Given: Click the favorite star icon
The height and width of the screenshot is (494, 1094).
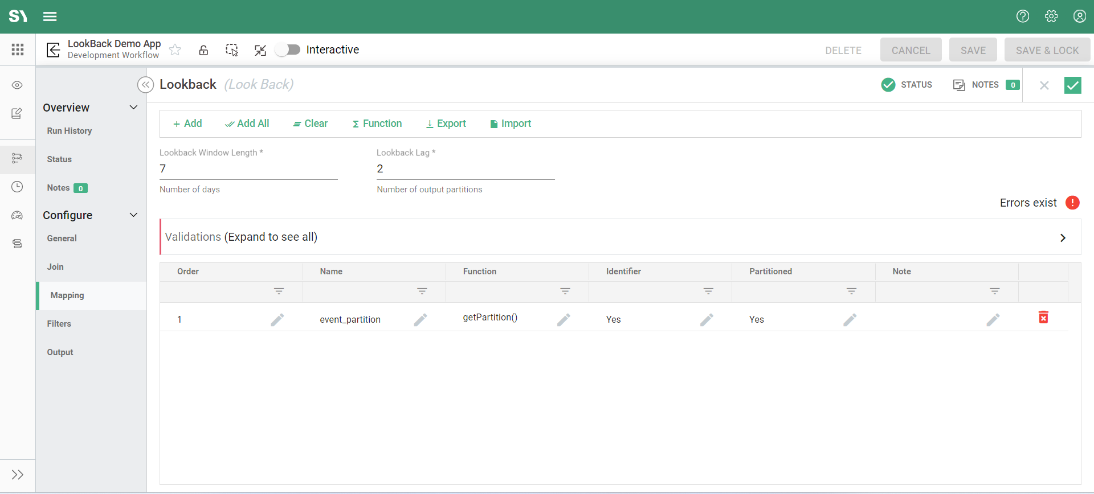Looking at the screenshot, I should pyautogui.click(x=175, y=50).
